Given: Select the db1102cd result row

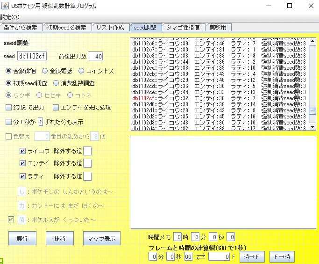Looking at the screenshot, I should (x=220, y=86).
